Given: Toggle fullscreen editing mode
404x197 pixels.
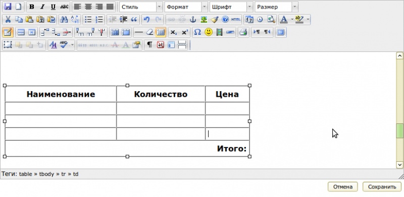Looking at the screenshot, I should point(281,32).
